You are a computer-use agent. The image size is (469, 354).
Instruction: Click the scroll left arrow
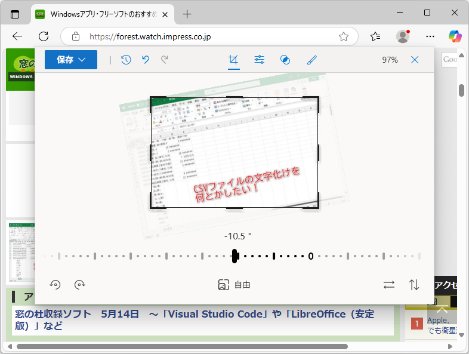tap(10, 346)
